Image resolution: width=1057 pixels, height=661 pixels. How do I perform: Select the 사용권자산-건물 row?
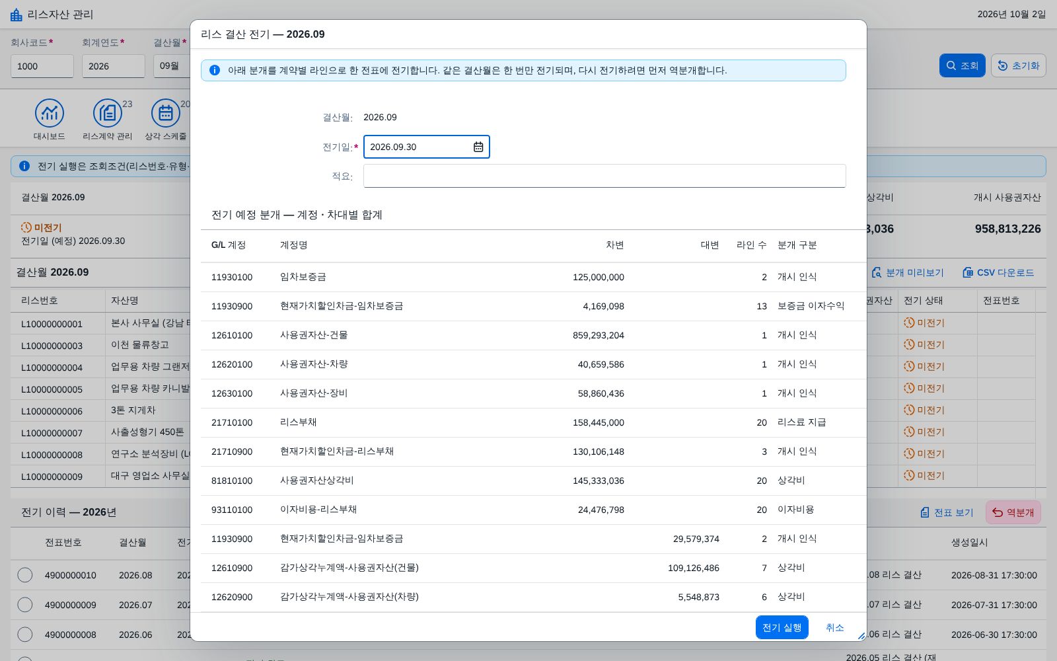(533, 335)
